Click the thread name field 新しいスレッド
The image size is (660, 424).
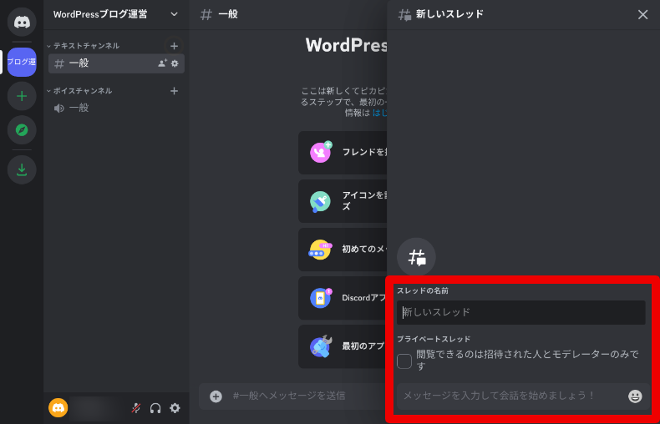pos(520,312)
